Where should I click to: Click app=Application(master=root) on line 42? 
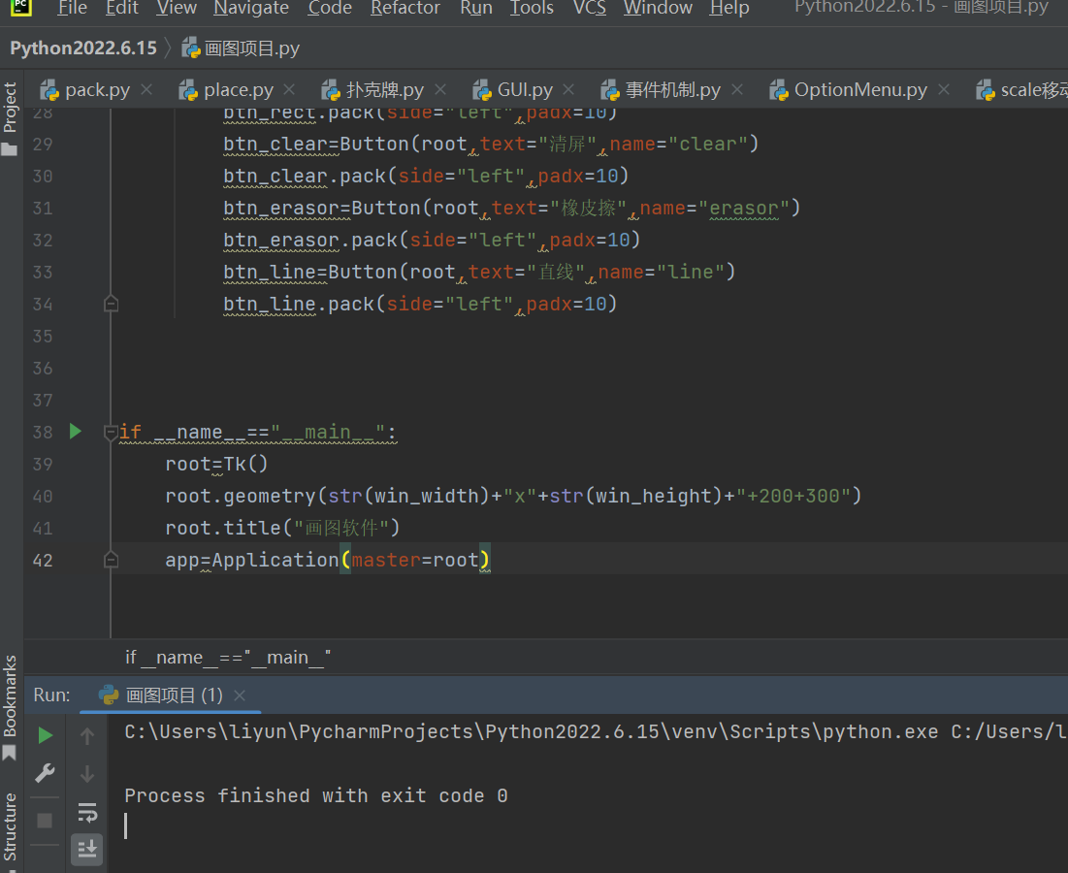328,561
